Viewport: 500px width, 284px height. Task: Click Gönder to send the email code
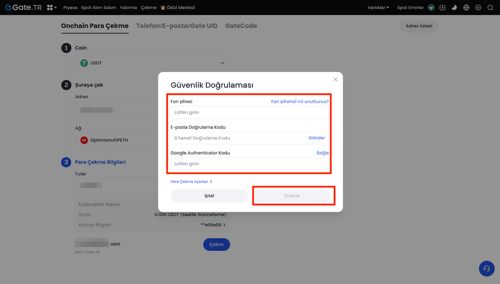pyautogui.click(x=316, y=138)
